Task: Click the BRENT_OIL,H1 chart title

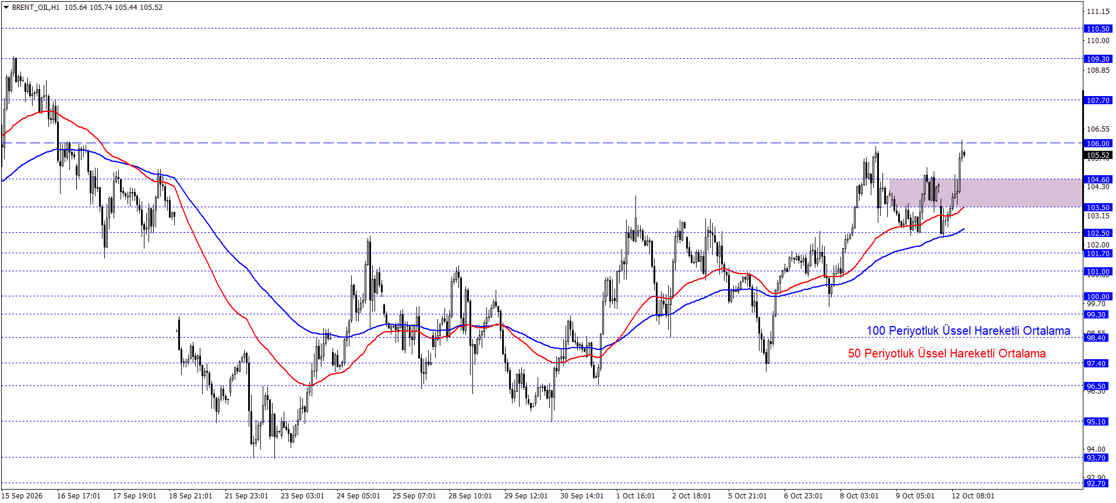Action: (36, 8)
